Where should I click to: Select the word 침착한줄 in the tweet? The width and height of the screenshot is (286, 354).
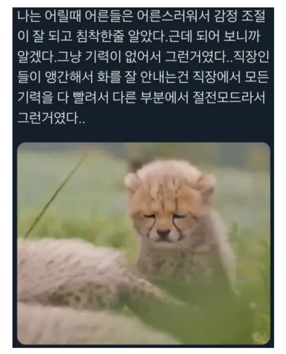(100, 37)
